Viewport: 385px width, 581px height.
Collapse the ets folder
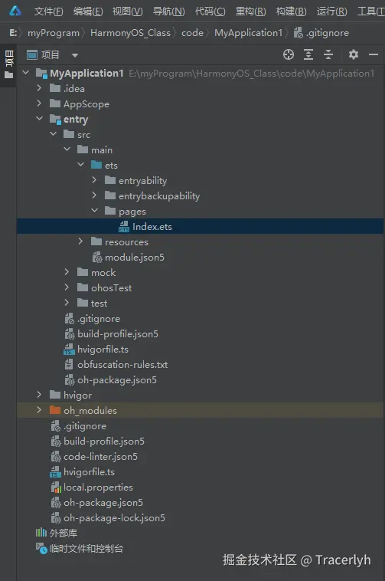pyautogui.click(x=80, y=165)
